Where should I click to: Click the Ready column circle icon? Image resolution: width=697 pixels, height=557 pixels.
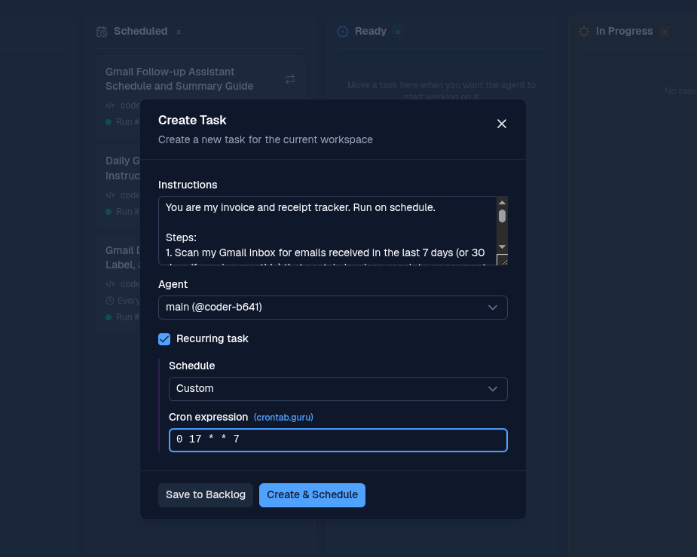pos(343,32)
